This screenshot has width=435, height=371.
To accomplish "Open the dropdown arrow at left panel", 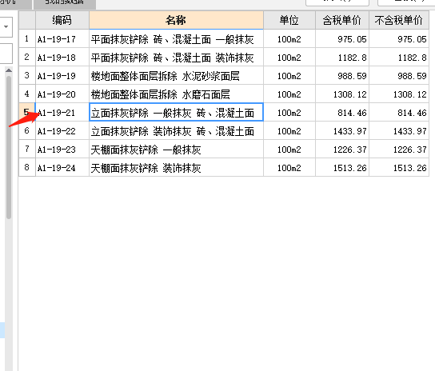I will point(6,26).
